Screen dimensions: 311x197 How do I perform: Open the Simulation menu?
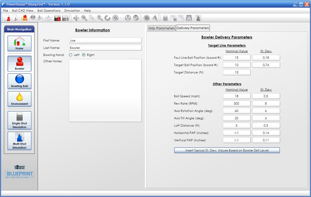pos(72,10)
